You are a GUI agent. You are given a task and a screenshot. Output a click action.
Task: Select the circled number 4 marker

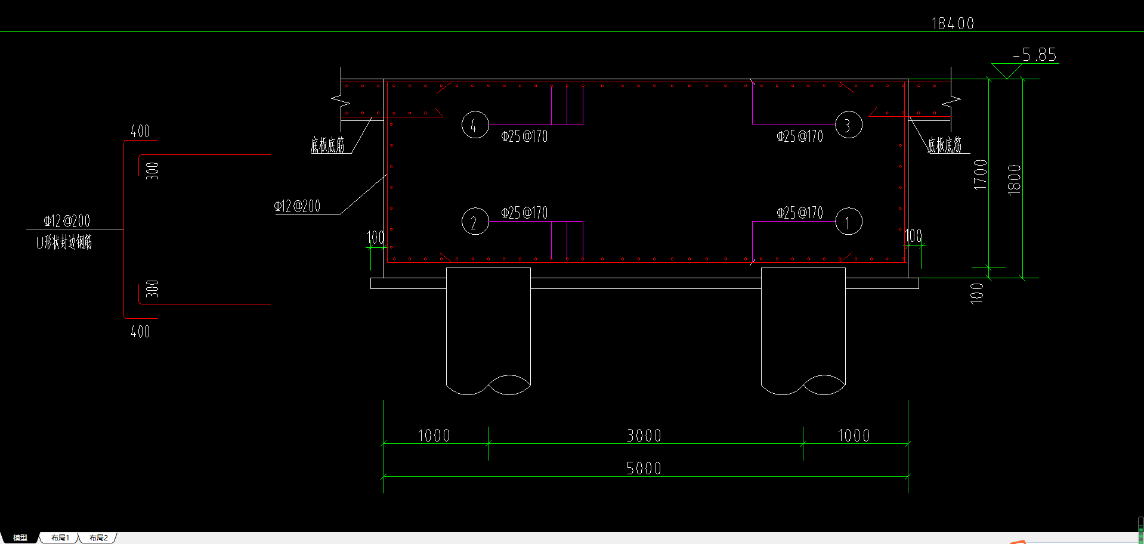coord(475,125)
